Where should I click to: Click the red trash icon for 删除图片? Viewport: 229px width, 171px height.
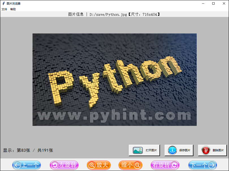click(206, 150)
